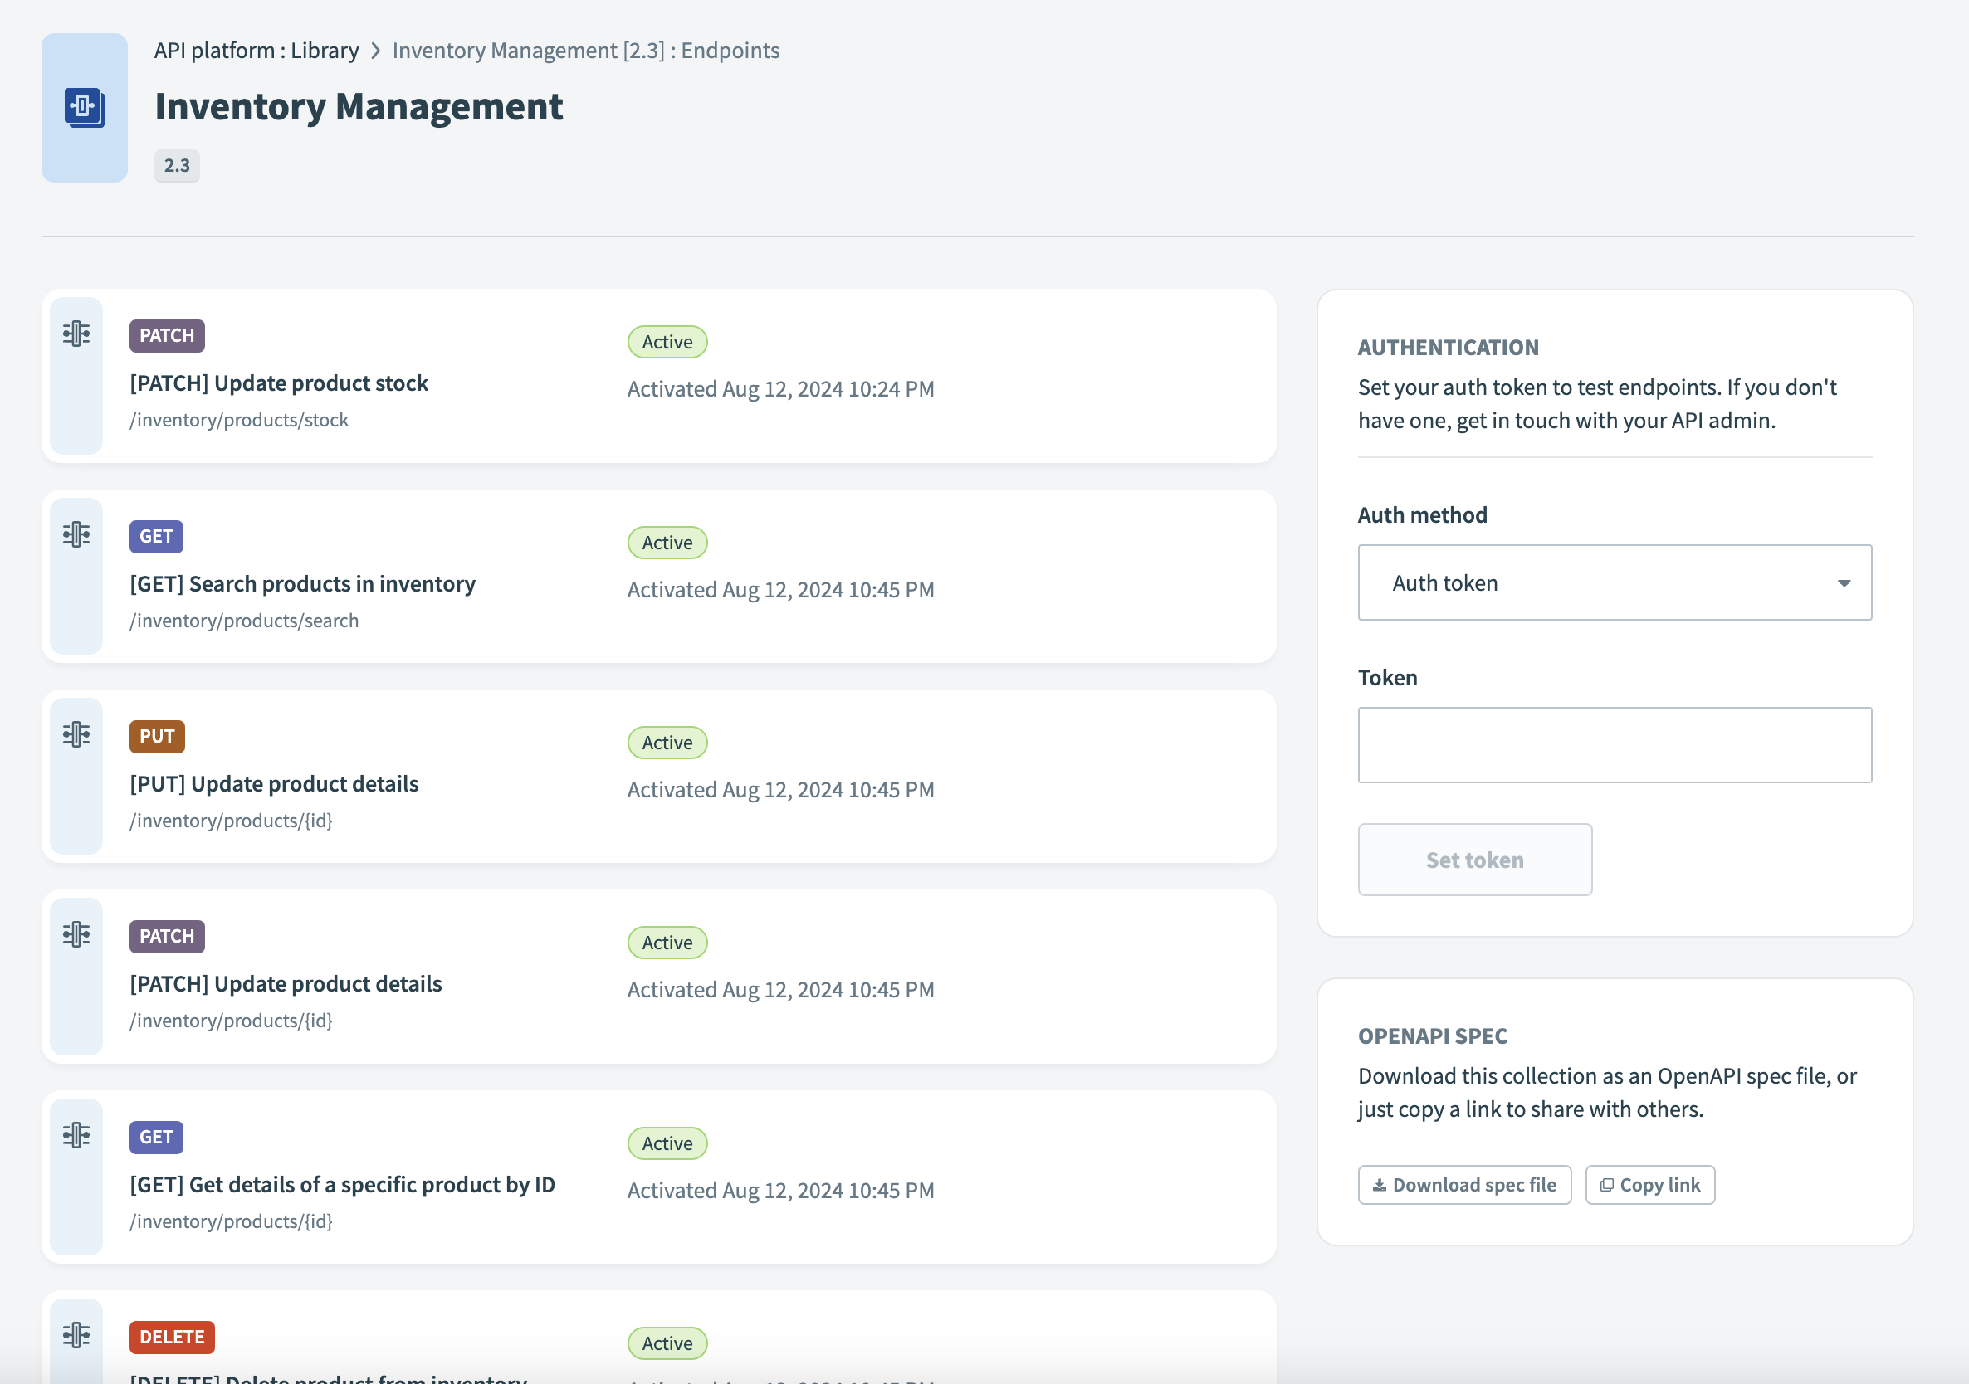This screenshot has width=1969, height=1384.
Task: Open [GET] Search products in inventory
Action: coord(302,584)
